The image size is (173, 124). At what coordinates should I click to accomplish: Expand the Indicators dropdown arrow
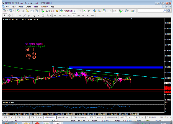pos(122,11)
